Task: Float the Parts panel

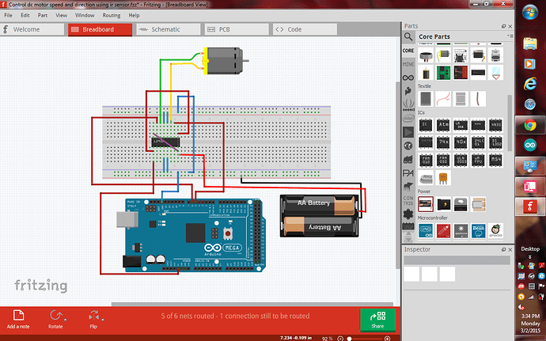Action: pos(503,26)
